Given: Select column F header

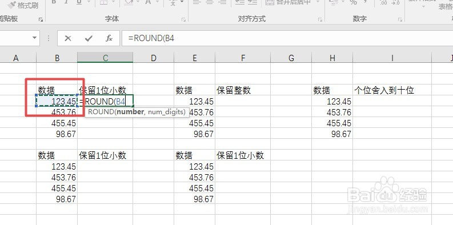Looking at the screenshot, I should (243, 58).
